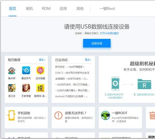Viewport: 155px width, 139px height.
Task: Select the orange trash bin icon
Action: coord(152,115)
